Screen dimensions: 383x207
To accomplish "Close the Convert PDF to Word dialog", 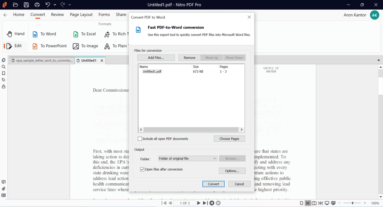I will (249, 17).
